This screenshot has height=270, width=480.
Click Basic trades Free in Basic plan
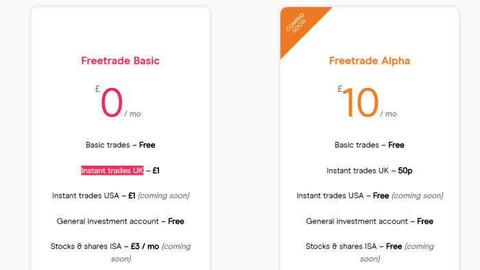click(x=120, y=145)
